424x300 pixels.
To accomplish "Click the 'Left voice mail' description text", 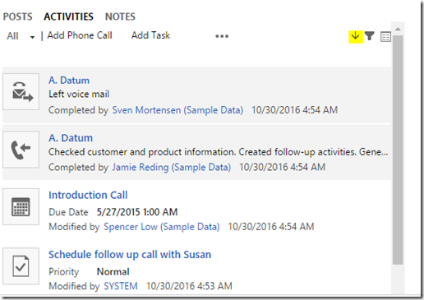I will [x=79, y=95].
